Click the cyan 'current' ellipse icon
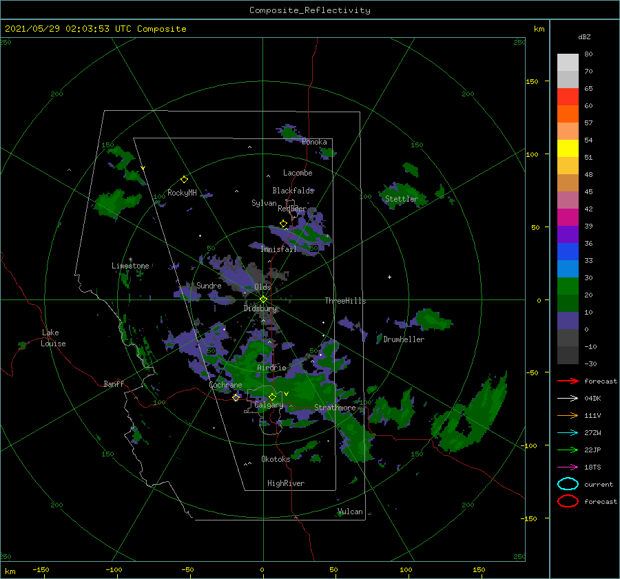This screenshot has height=579, width=620. coord(568,484)
